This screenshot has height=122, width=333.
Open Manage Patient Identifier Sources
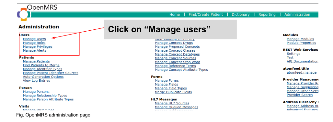point(51,73)
